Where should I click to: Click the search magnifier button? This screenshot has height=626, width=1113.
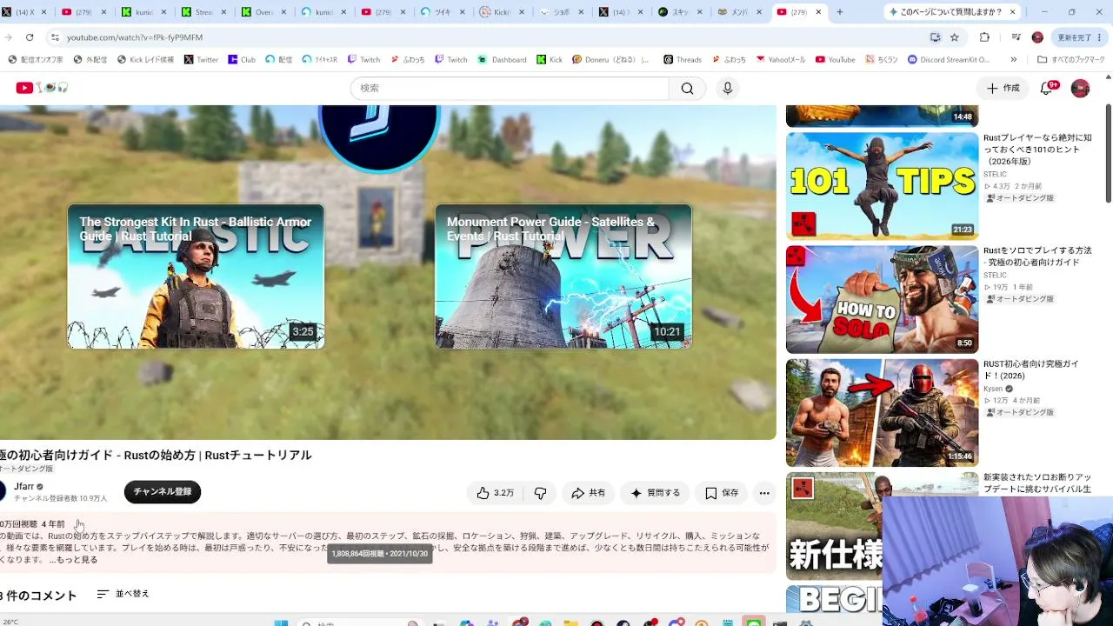[x=688, y=88]
